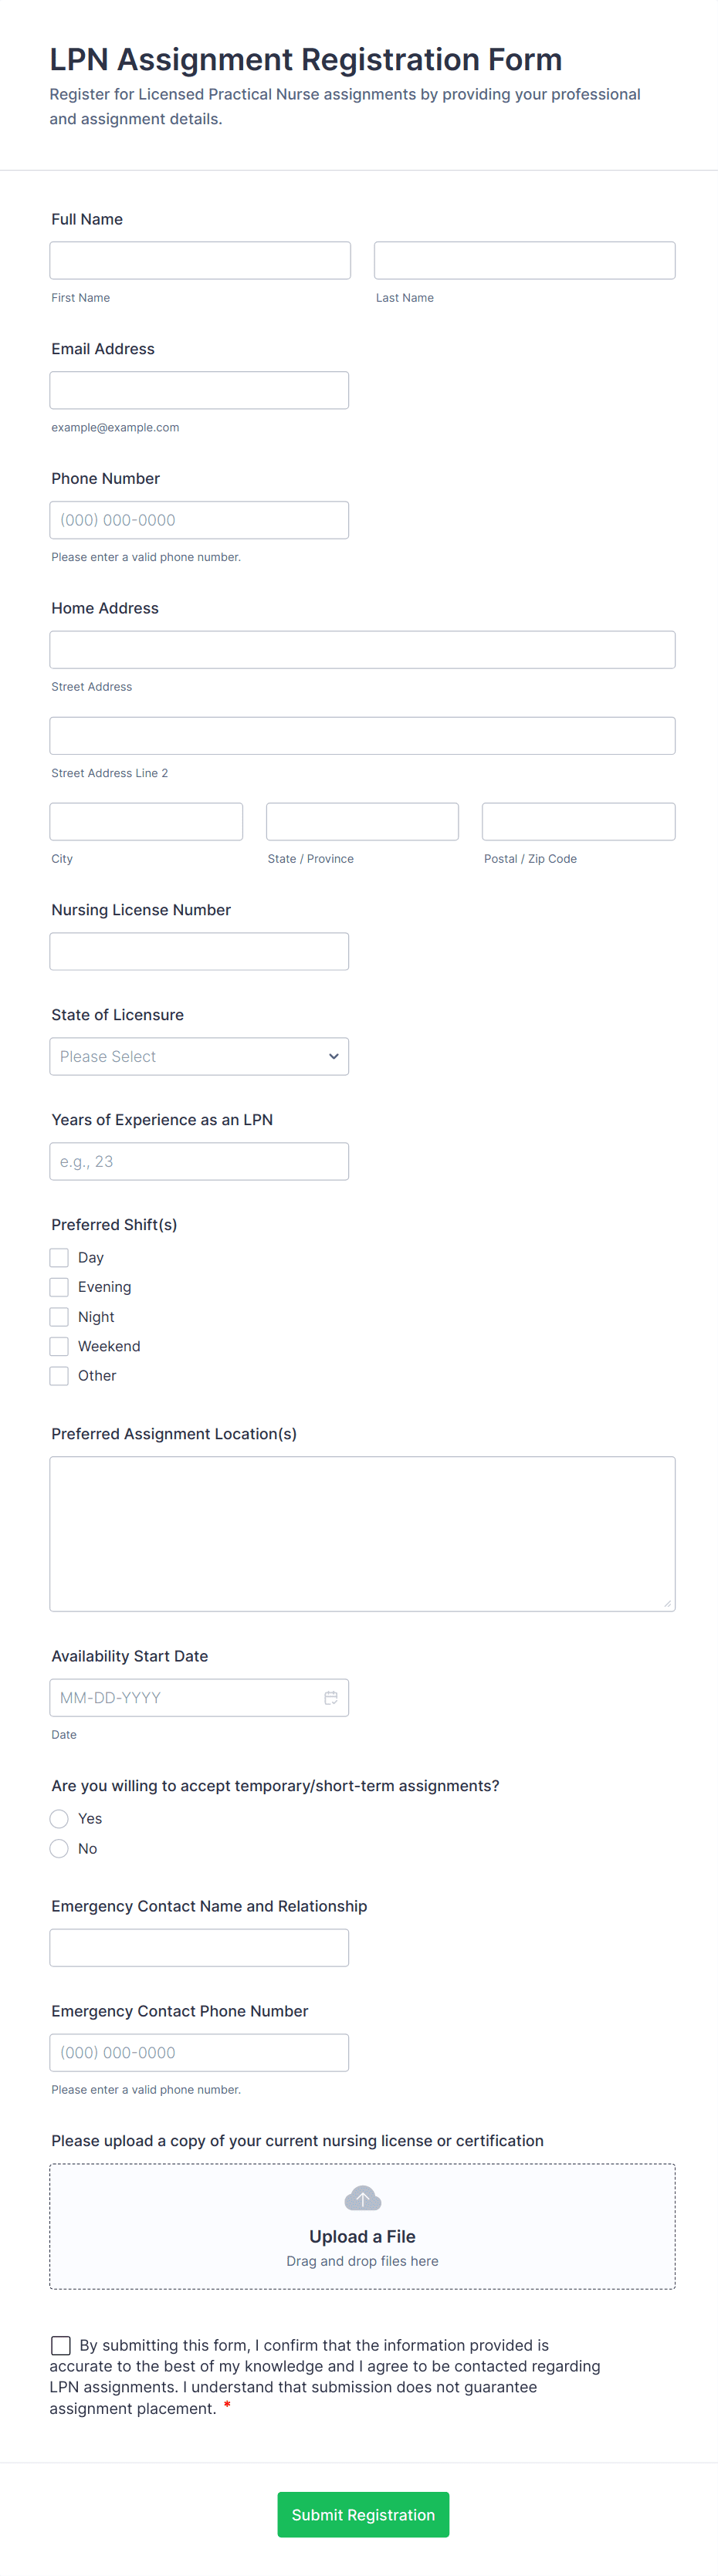
Task: Click the First Name input field
Action: point(200,260)
